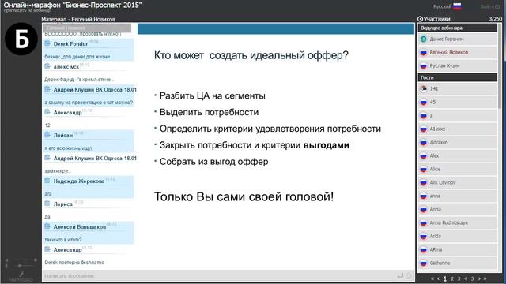The width and height of the screenshot is (506, 284).
Task: Select guest aldraxen in list
Action: 458,142
